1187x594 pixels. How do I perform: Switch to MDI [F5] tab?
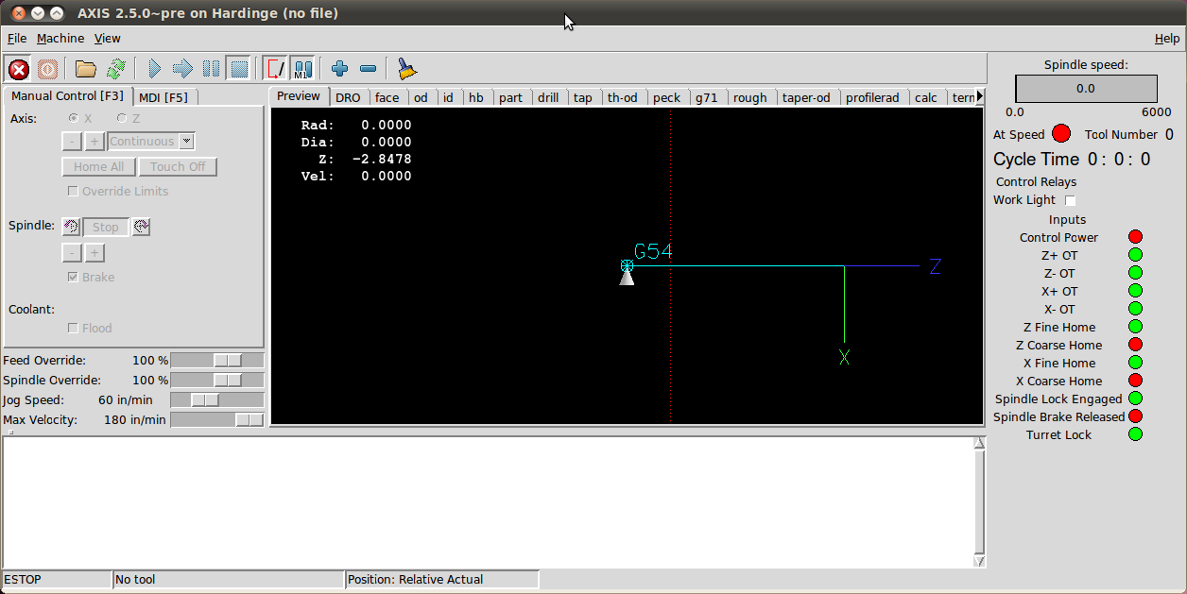(x=163, y=97)
